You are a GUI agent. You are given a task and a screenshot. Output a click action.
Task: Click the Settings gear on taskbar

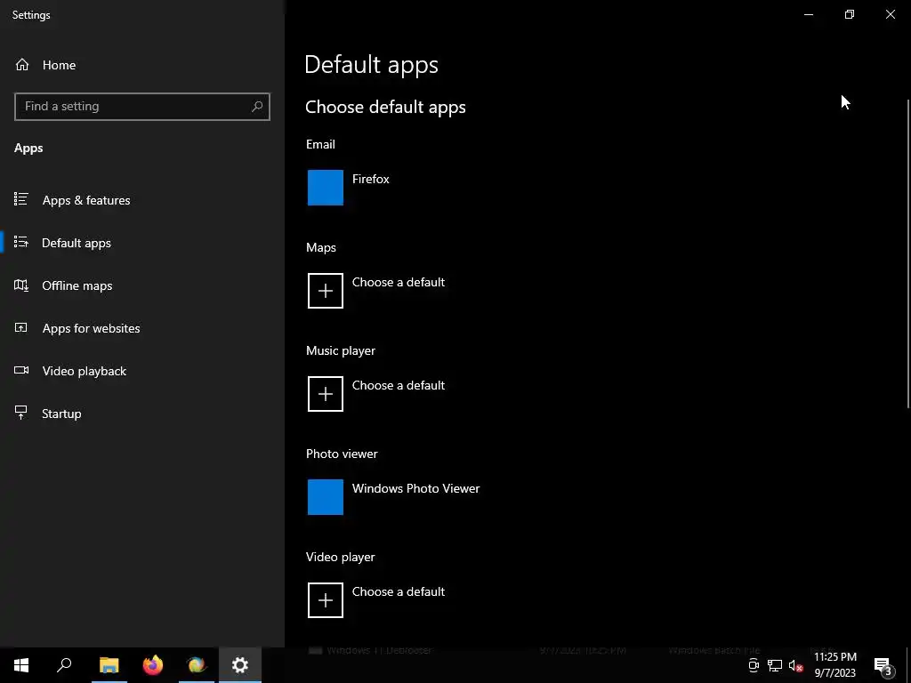point(240,665)
